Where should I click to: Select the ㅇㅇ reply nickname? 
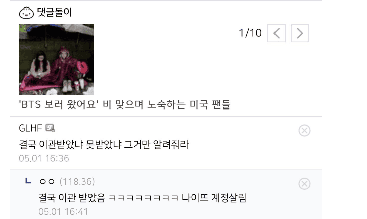pos(47,182)
